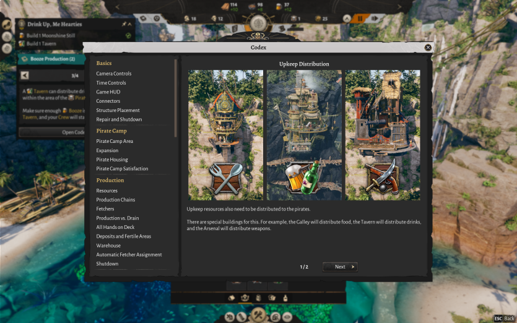Click the round emblem icon on left HUD tab
Screen dimensions: 517x323
pyautogui.click(x=157, y=19)
